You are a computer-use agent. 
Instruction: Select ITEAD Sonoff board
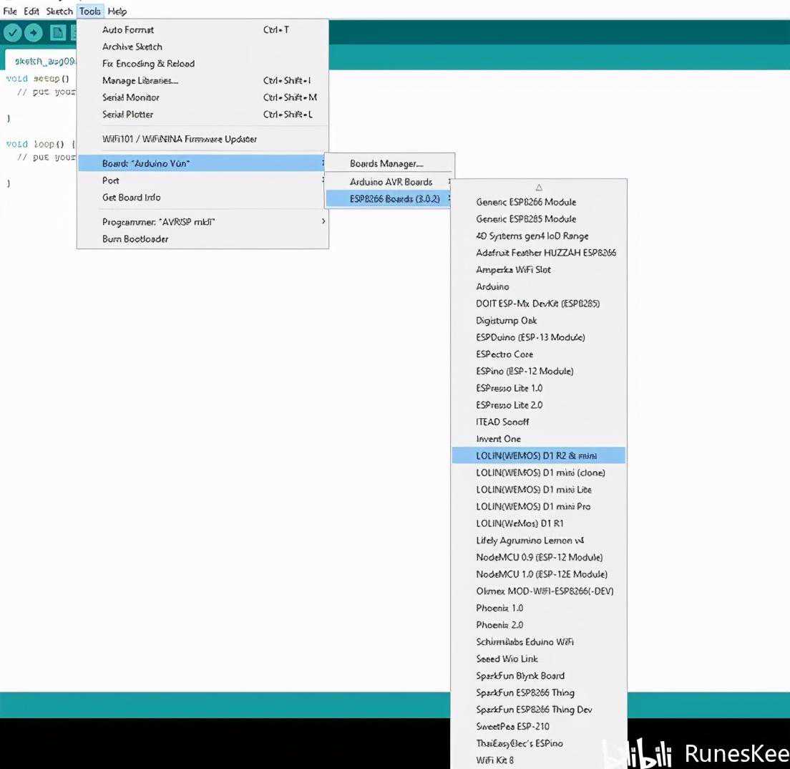pos(539,422)
